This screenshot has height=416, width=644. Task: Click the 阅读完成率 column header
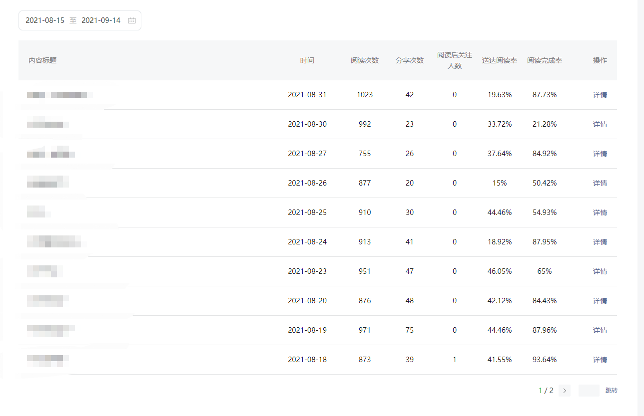point(545,60)
